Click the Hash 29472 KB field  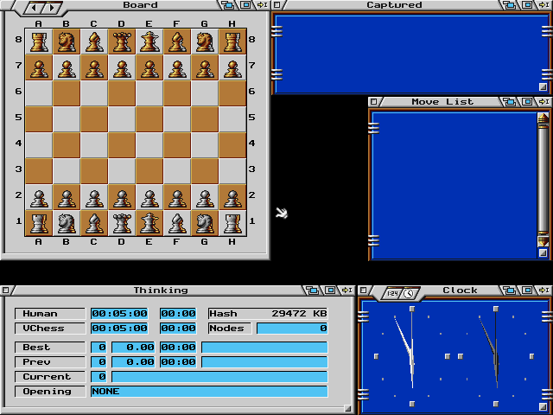[268, 313]
